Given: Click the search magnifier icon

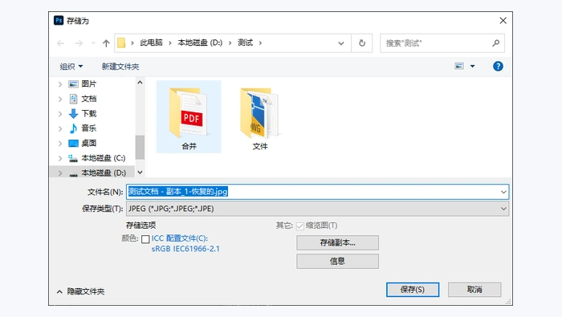Looking at the screenshot, I should pyautogui.click(x=496, y=43).
